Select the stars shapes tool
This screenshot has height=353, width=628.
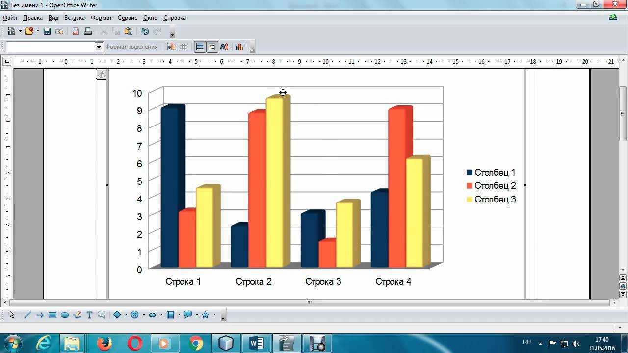click(205, 315)
